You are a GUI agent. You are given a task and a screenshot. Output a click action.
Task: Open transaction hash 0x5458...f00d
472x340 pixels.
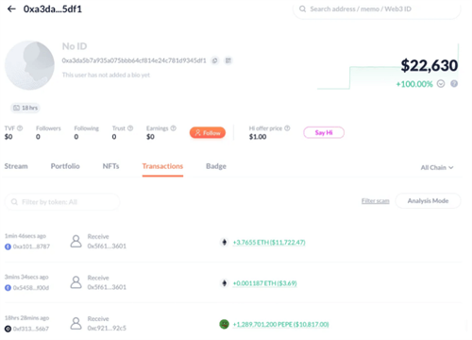(31, 288)
